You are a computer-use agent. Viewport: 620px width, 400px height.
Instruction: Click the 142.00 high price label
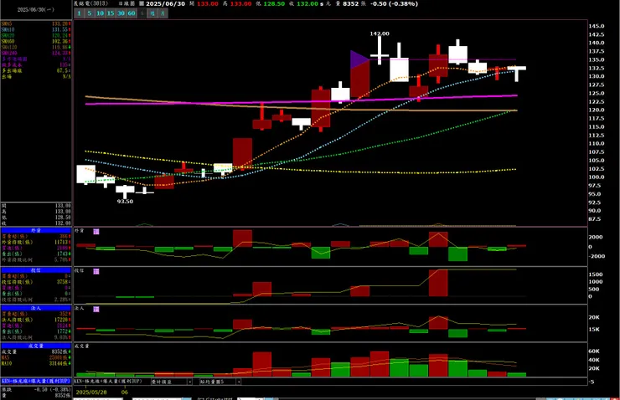click(x=380, y=33)
